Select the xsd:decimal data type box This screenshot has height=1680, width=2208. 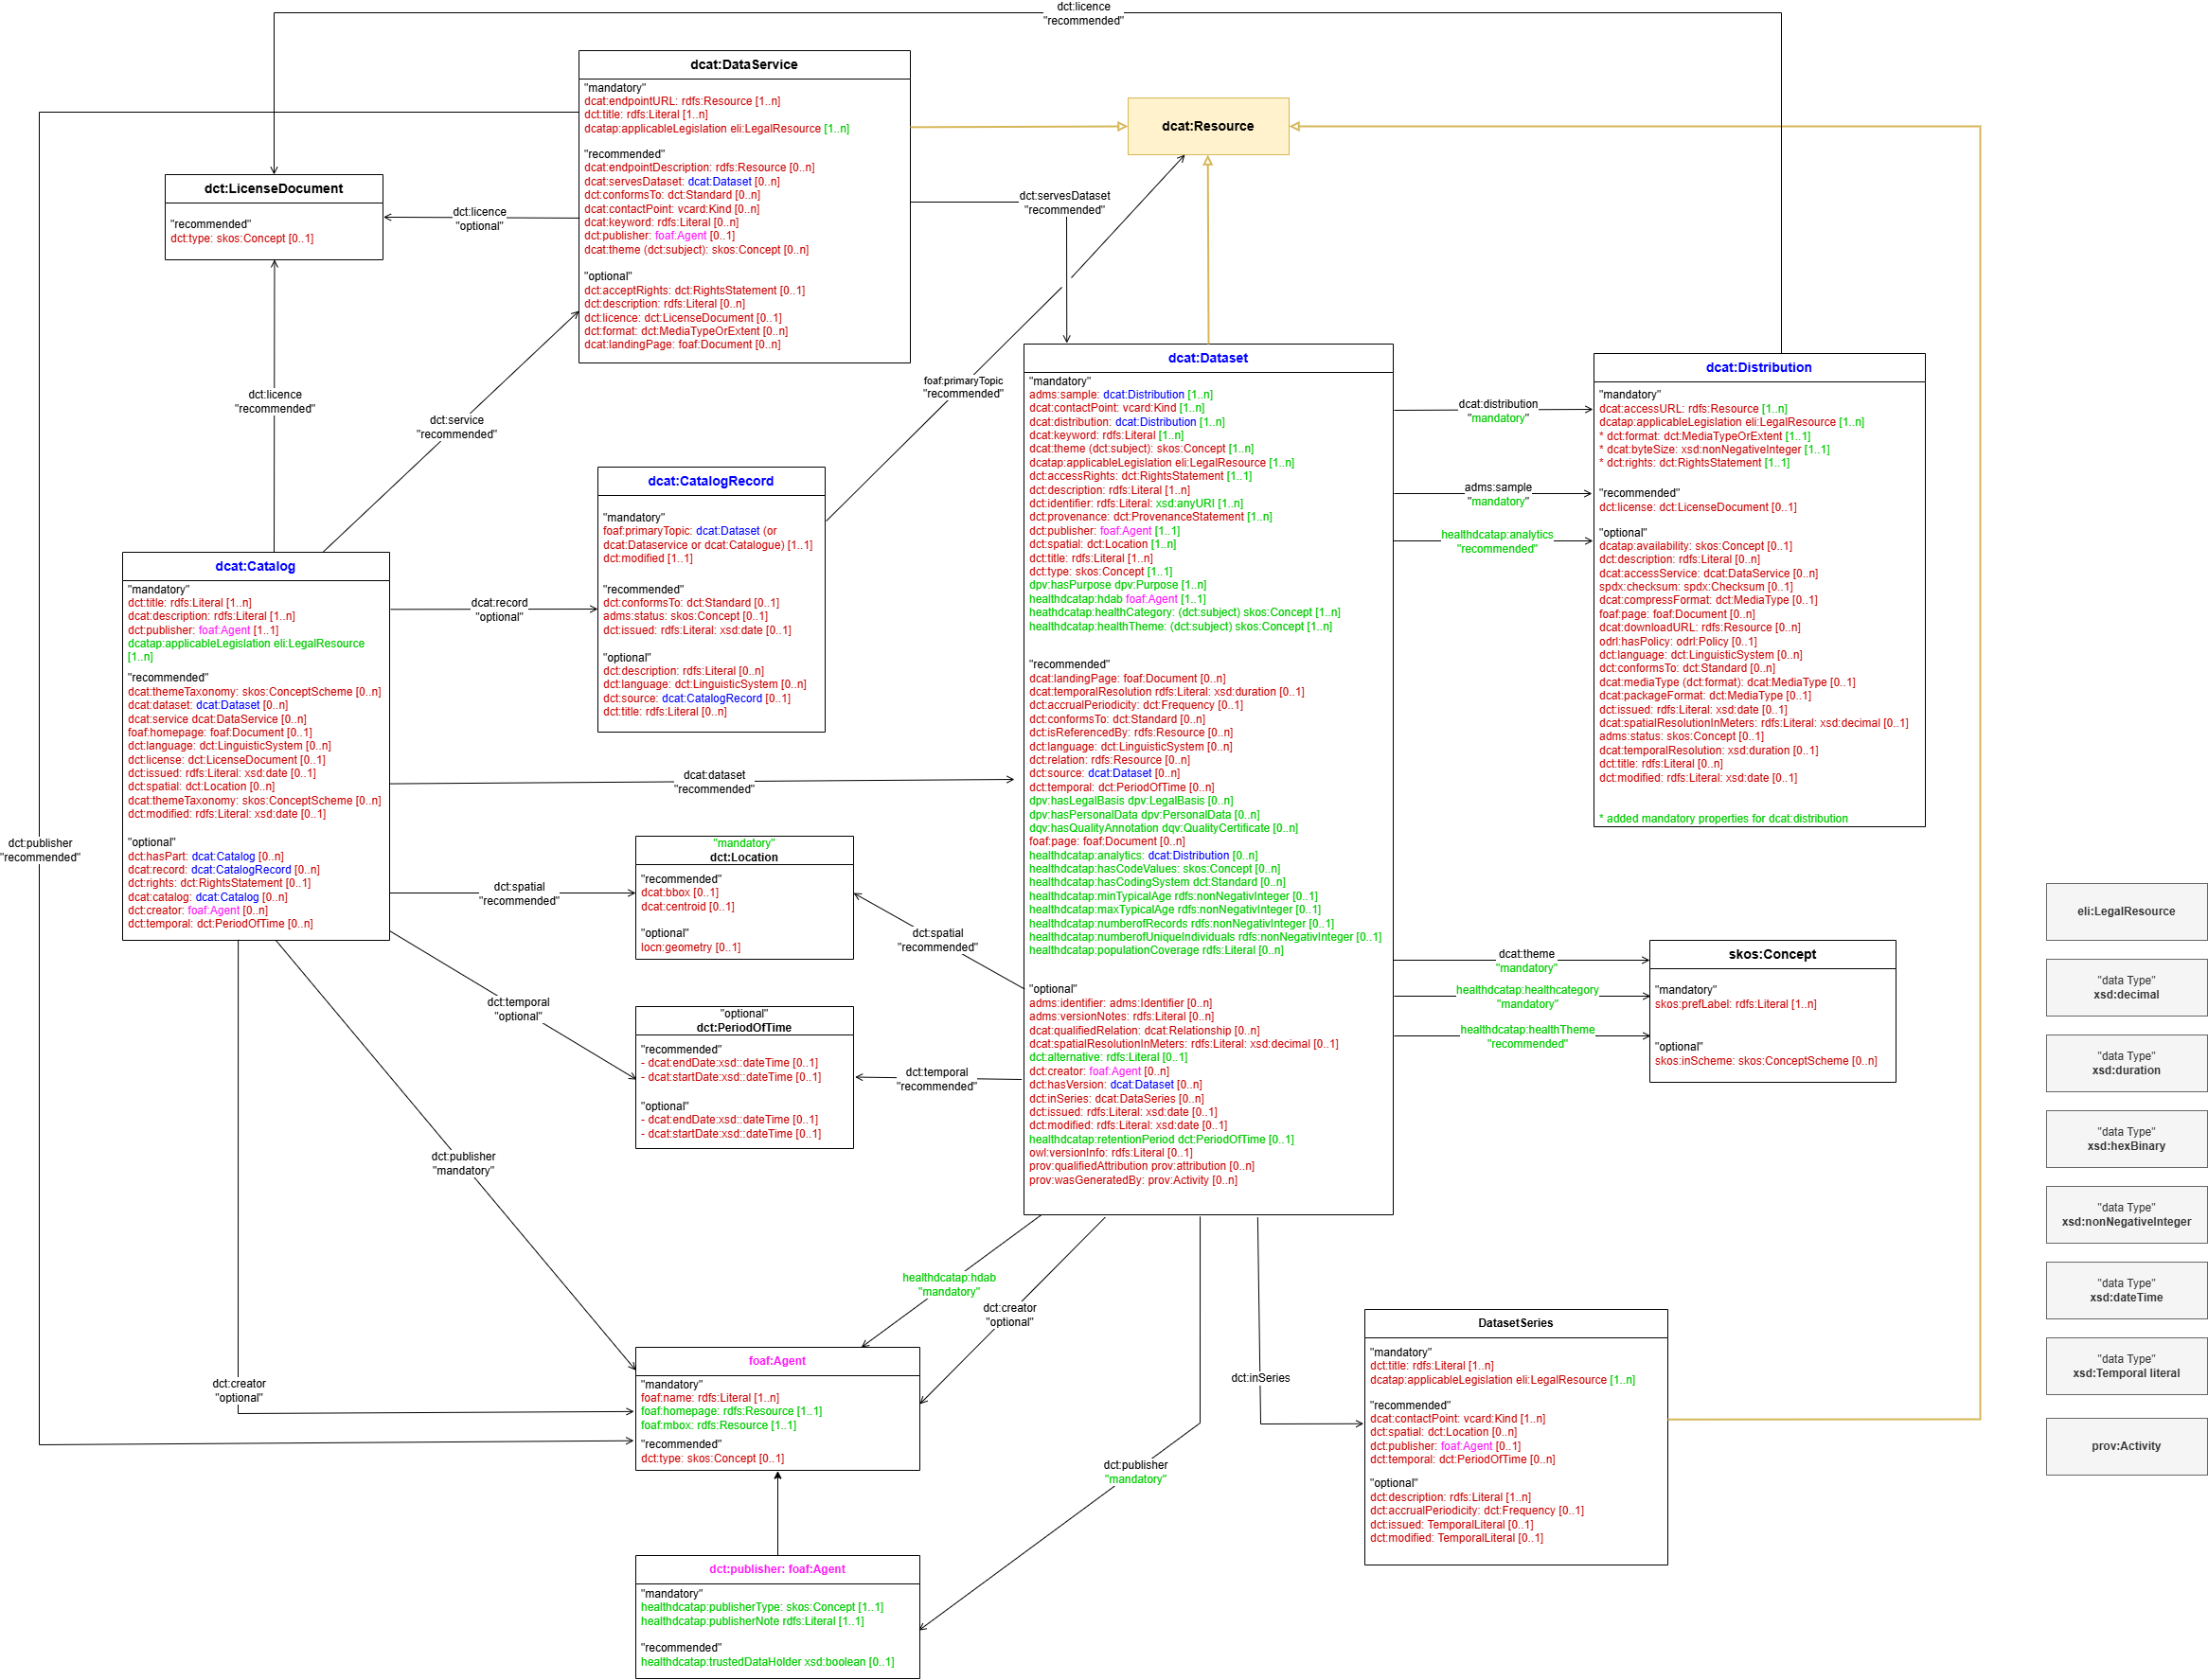[x=2125, y=988]
